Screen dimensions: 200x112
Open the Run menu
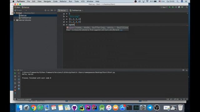pyautogui.click(x=70, y=1)
